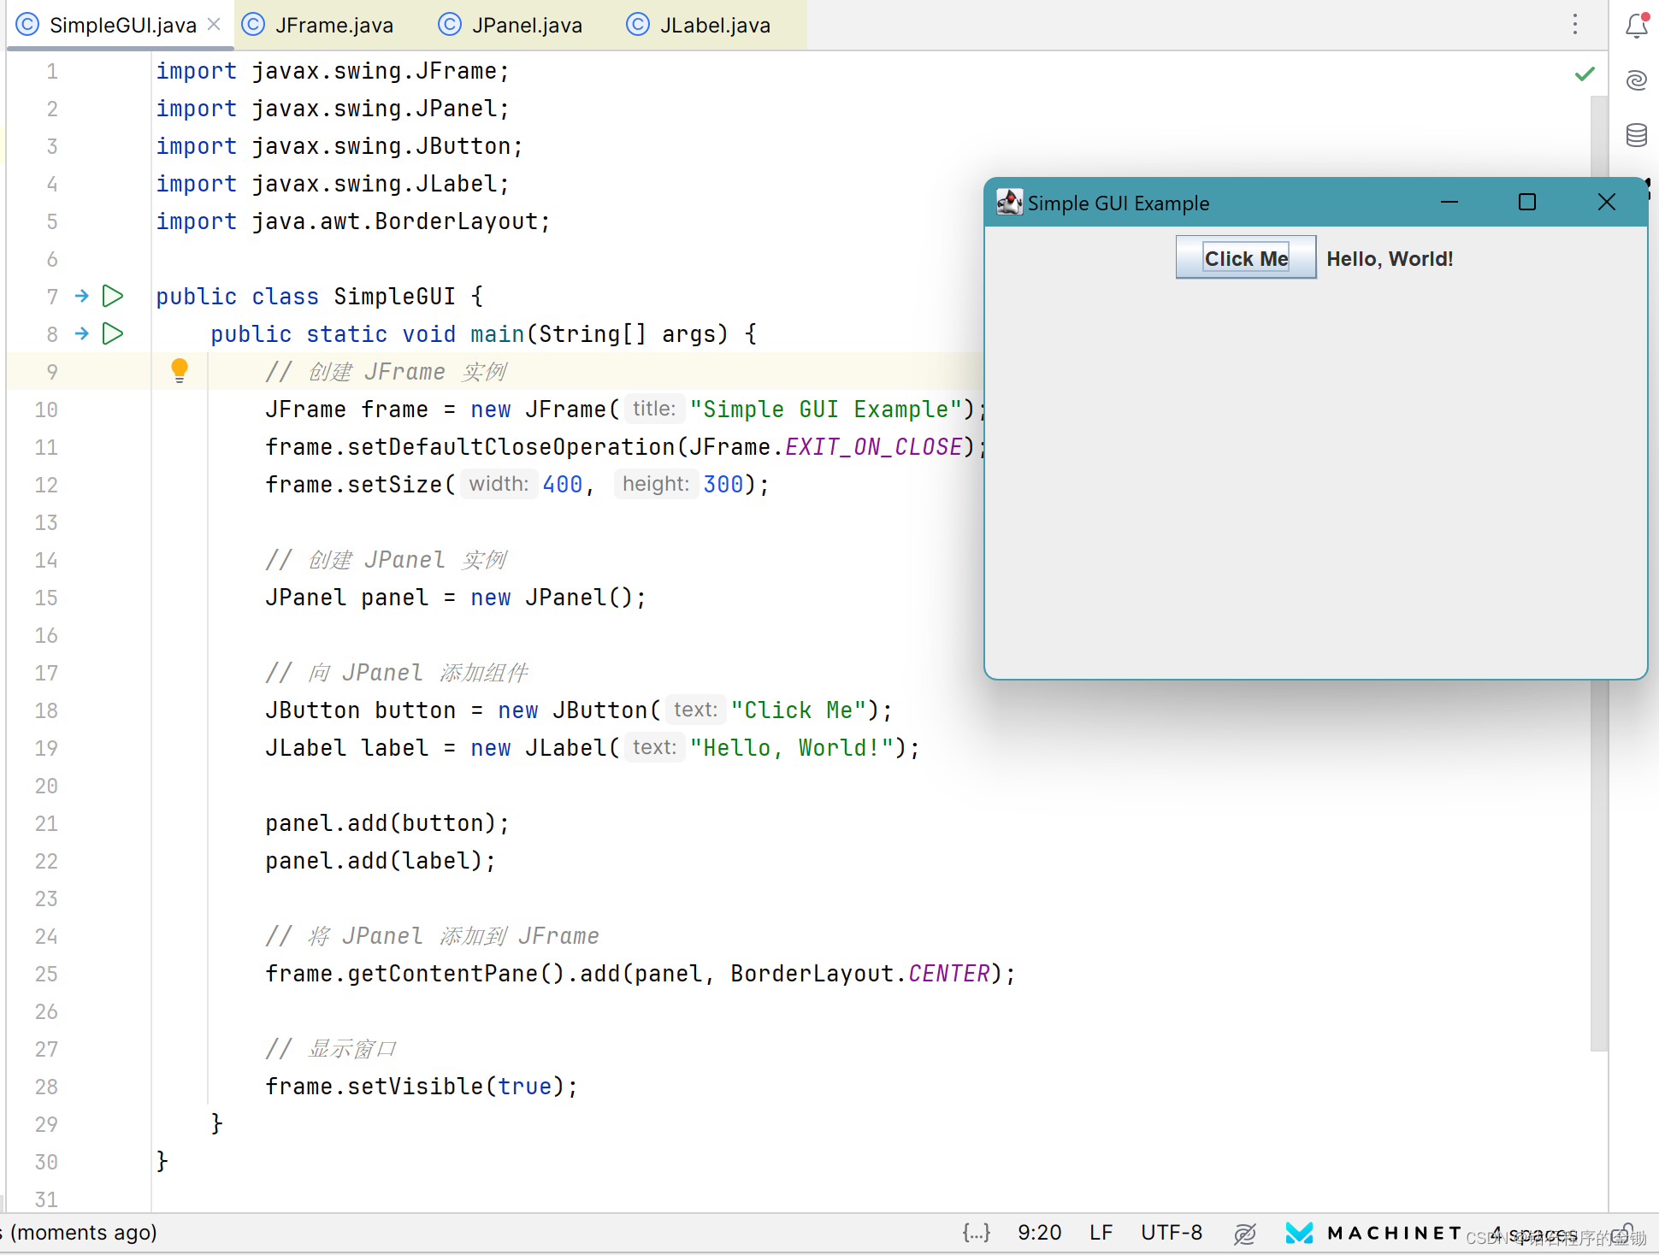Click the 'moments ago' status message
1659x1255 pixels.
click(84, 1233)
